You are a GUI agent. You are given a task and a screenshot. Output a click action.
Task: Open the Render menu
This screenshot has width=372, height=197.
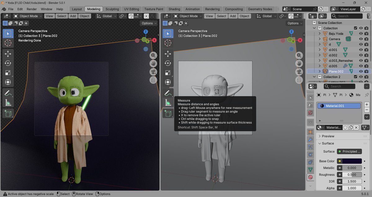coord(32,9)
